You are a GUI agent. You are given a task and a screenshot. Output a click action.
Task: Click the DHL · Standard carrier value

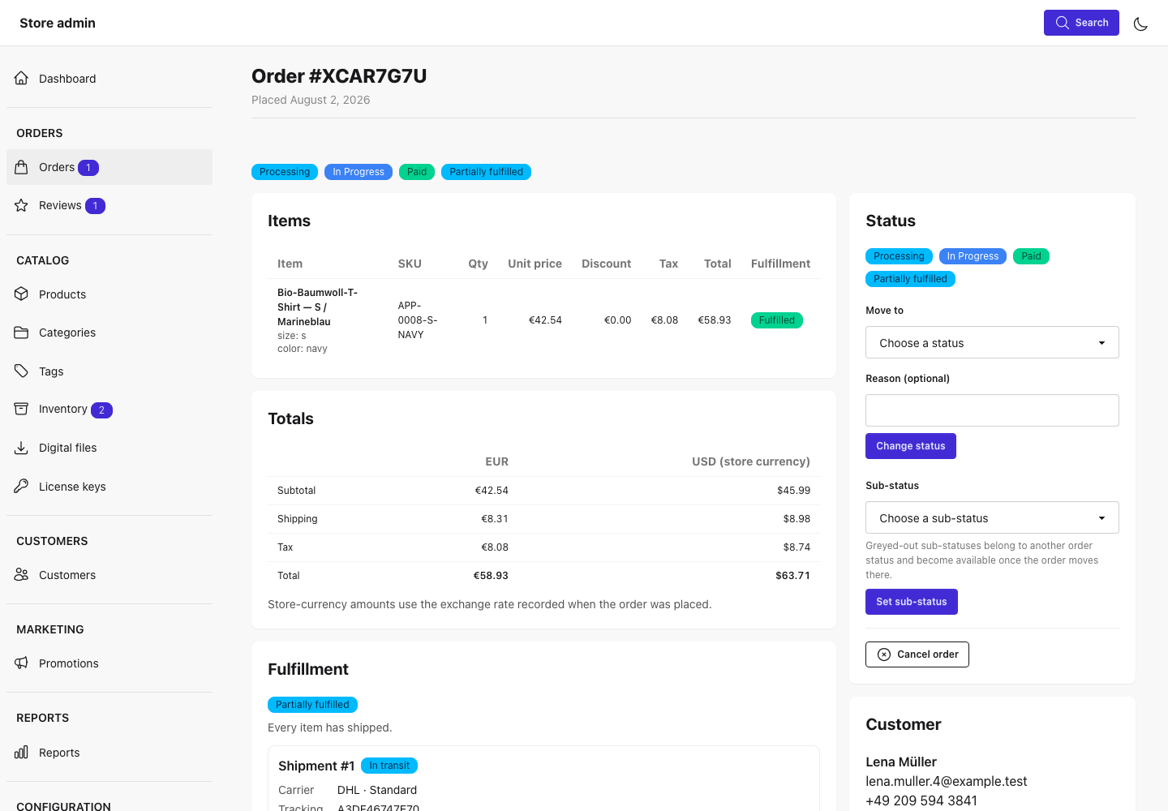click(x=377, y=790)
